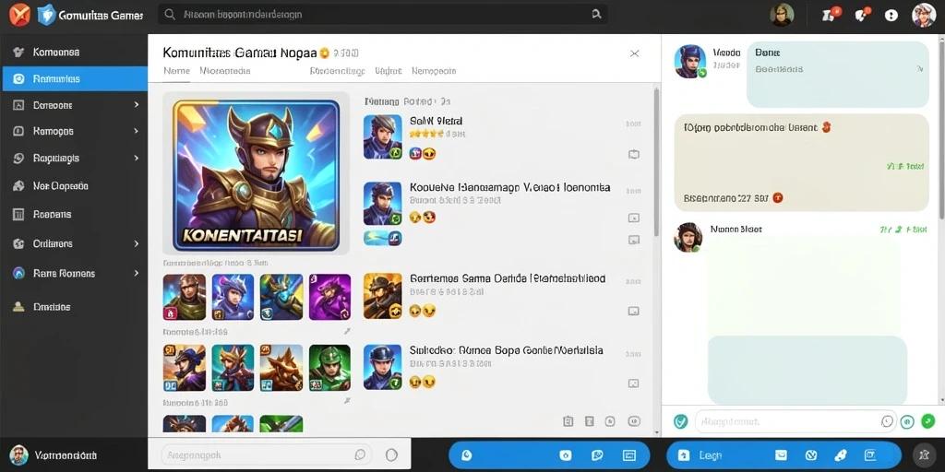Click the scroll-down arrow of the main panel

point(656,432)
